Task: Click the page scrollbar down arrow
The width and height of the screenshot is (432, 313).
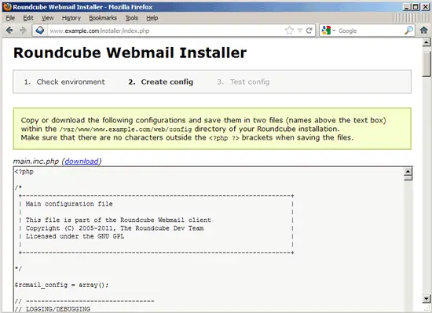Action: tap(427, 298)
